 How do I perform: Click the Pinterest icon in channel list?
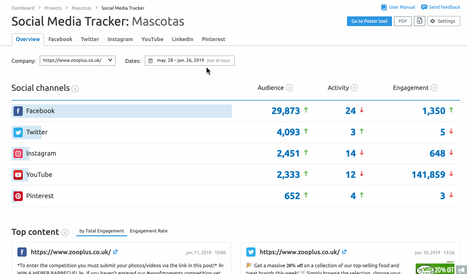18,196
